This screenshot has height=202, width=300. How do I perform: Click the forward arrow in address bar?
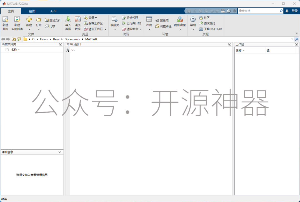pyautogui.click(x=8, y=39)
